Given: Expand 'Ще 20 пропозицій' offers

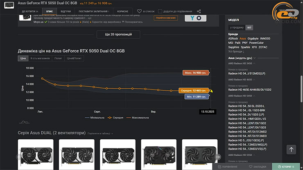Looking at the screenshot, I should coord(118,34).
